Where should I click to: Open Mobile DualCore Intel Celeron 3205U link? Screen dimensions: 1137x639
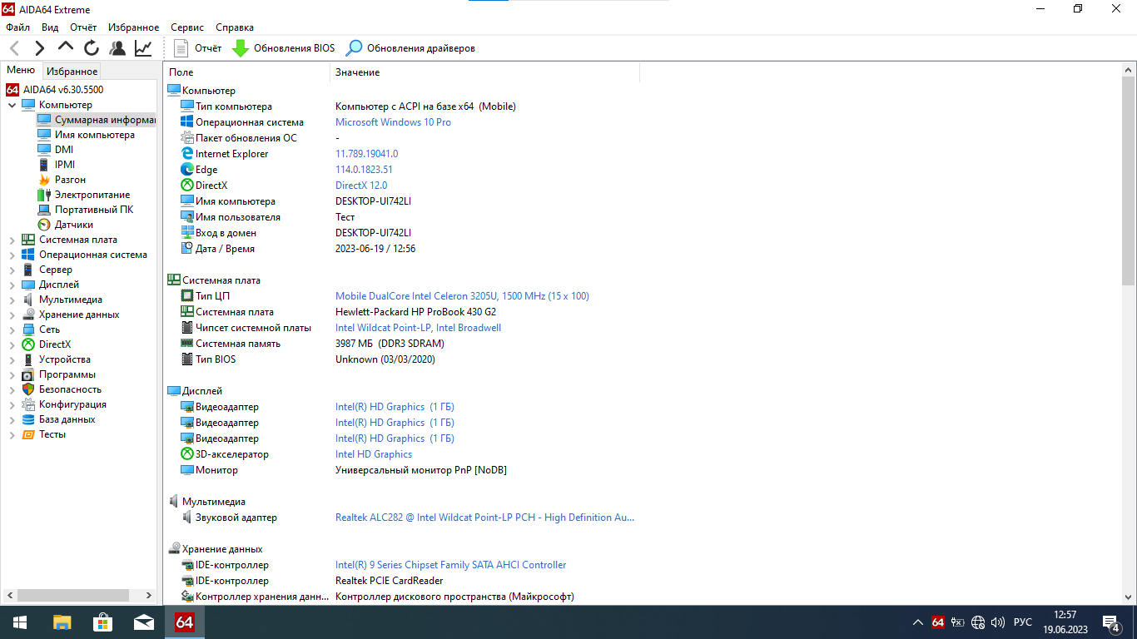tap(462, 296)
